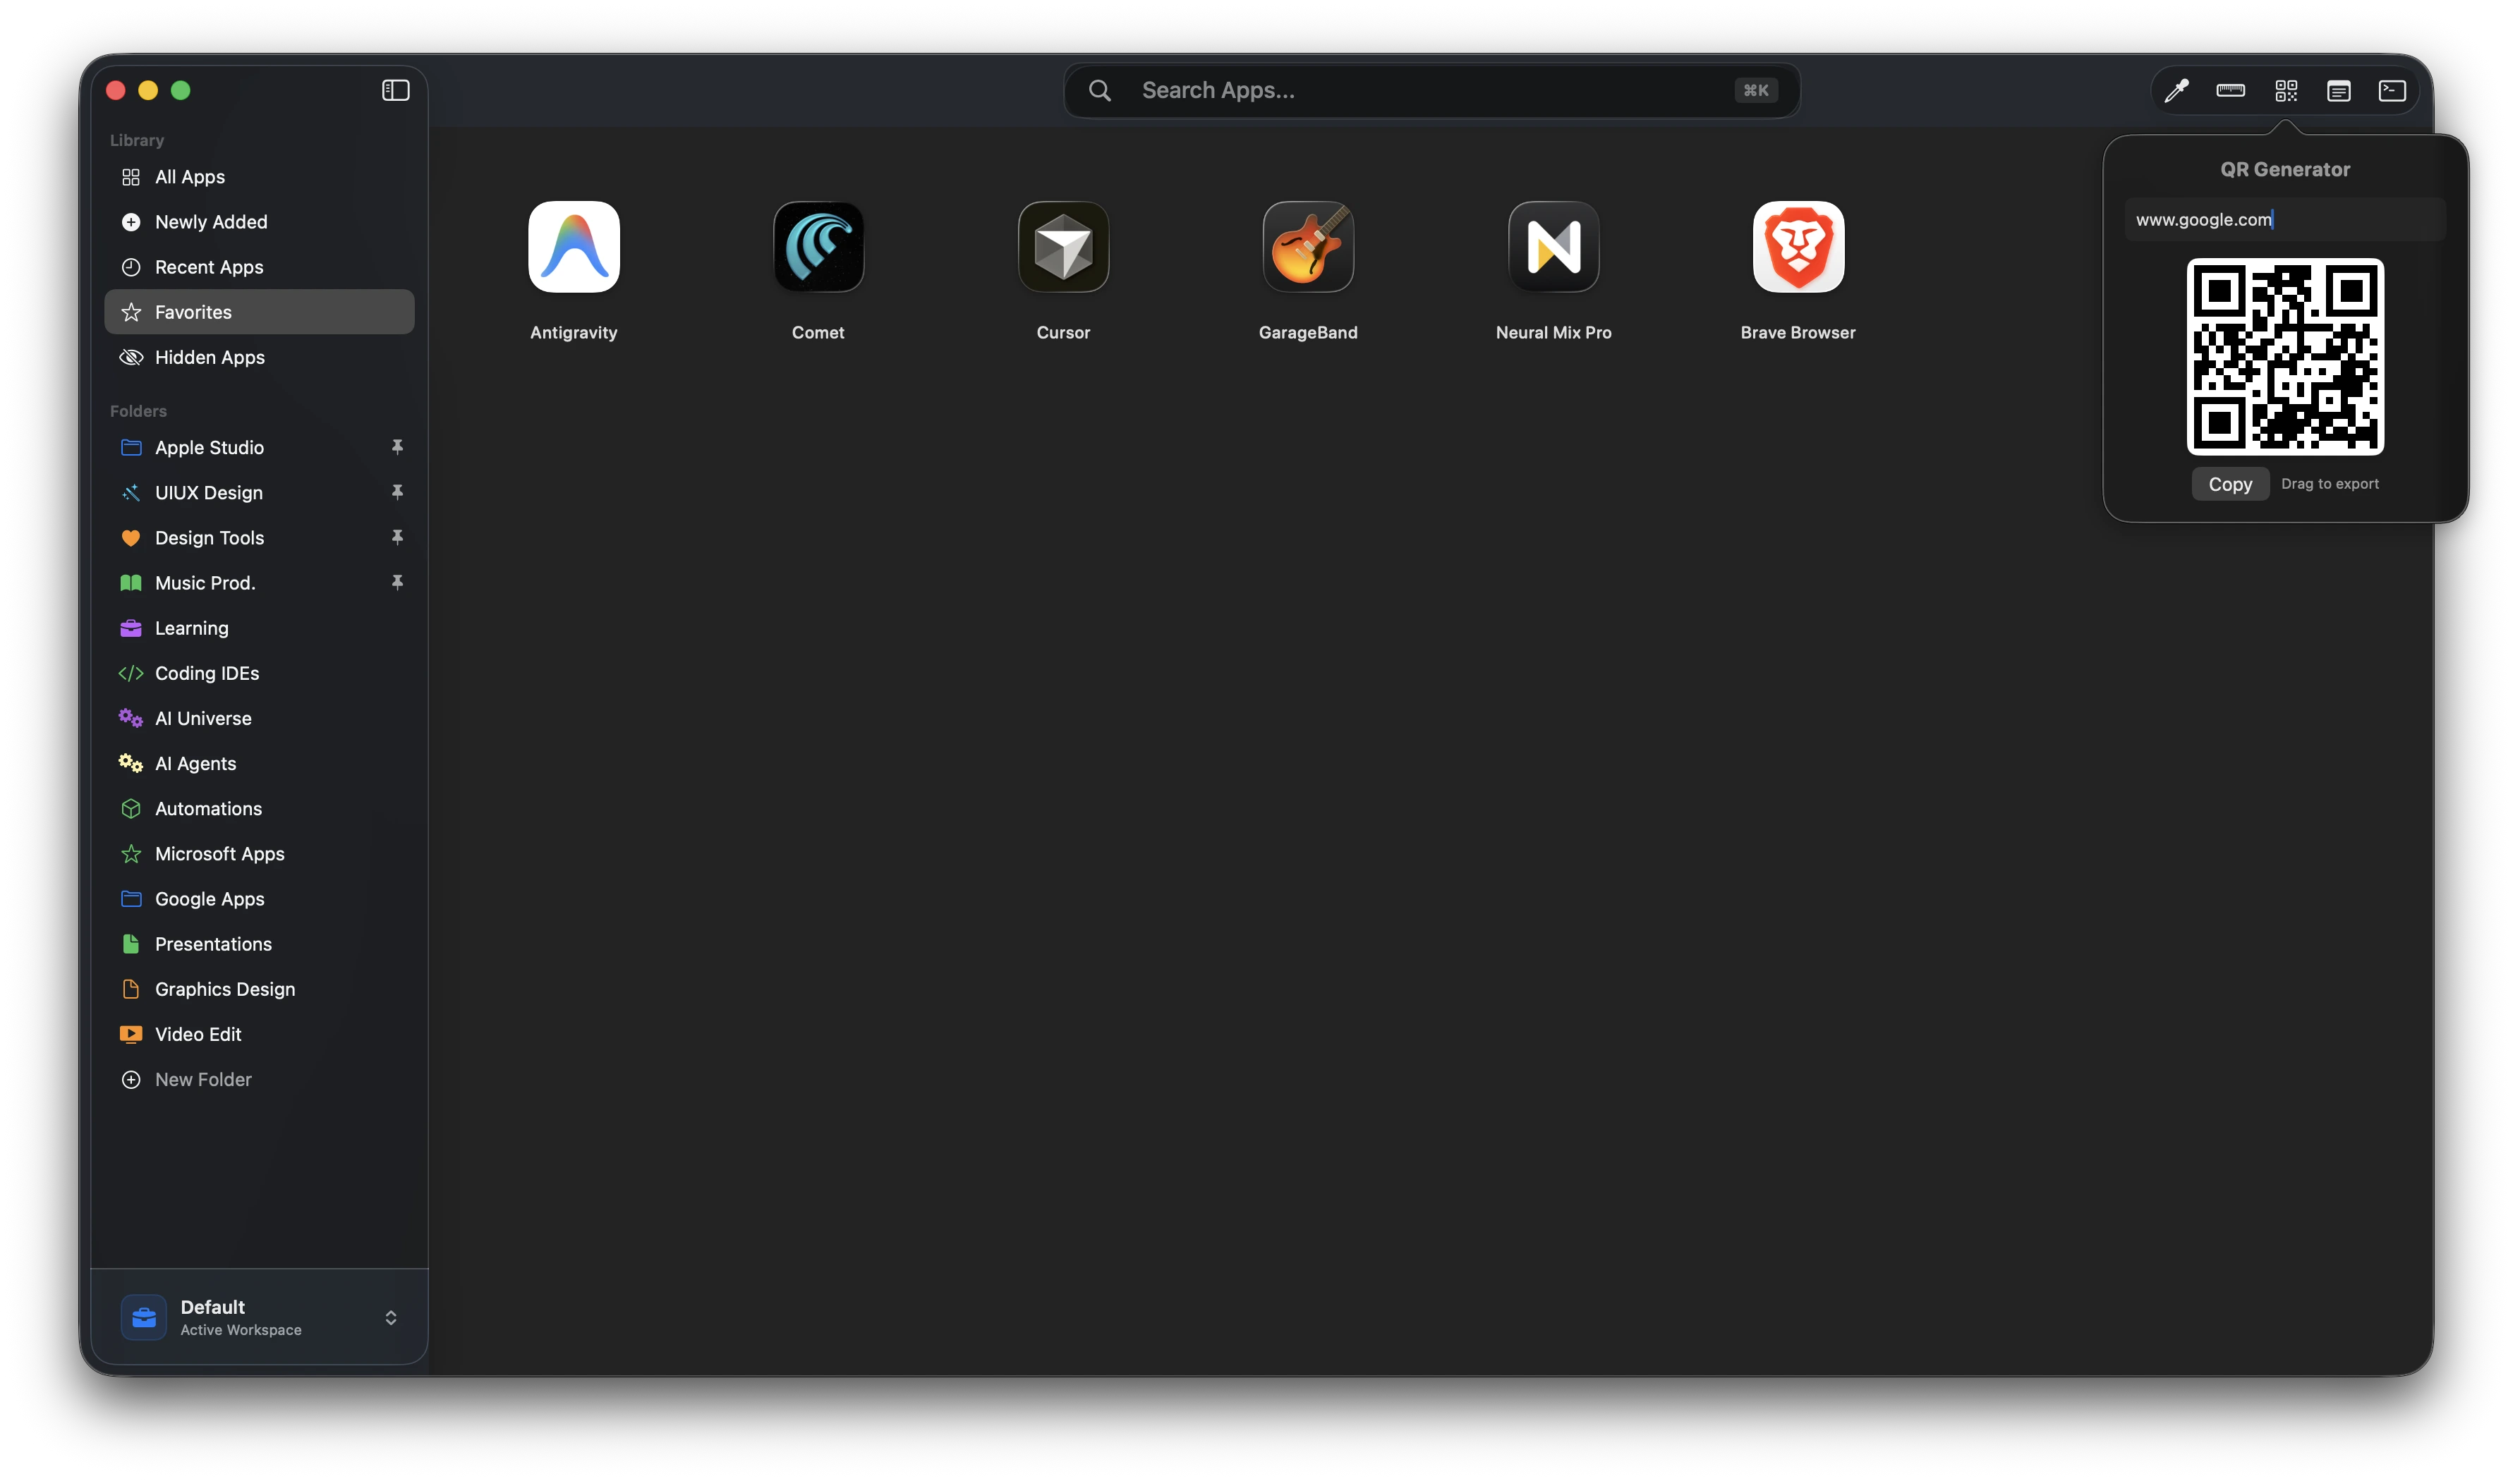Open the Graphics Design folder
The image size is (2520, 1481).
(x=259, y=988)
